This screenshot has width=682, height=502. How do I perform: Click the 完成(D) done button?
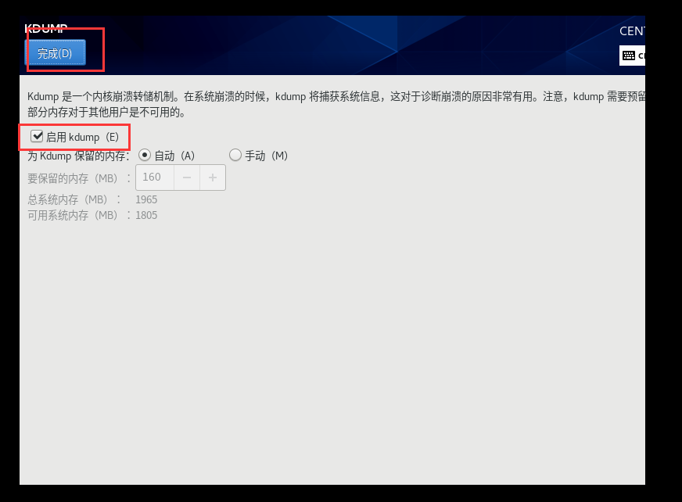[x=56, y=53]
